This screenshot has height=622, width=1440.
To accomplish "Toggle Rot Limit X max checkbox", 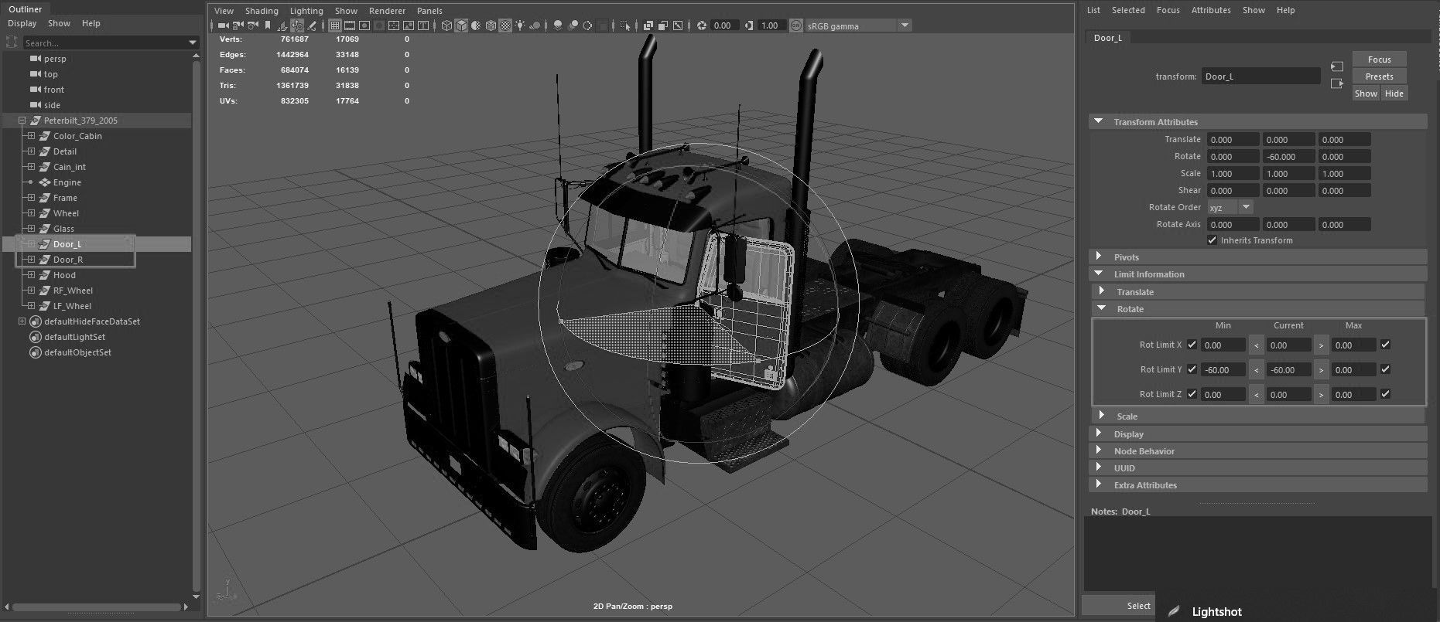I will 1385,345.
